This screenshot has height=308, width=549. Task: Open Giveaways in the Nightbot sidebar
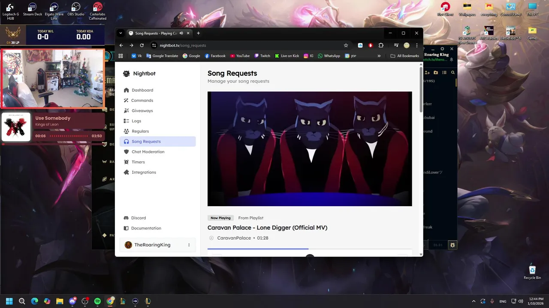coord(157,111)
